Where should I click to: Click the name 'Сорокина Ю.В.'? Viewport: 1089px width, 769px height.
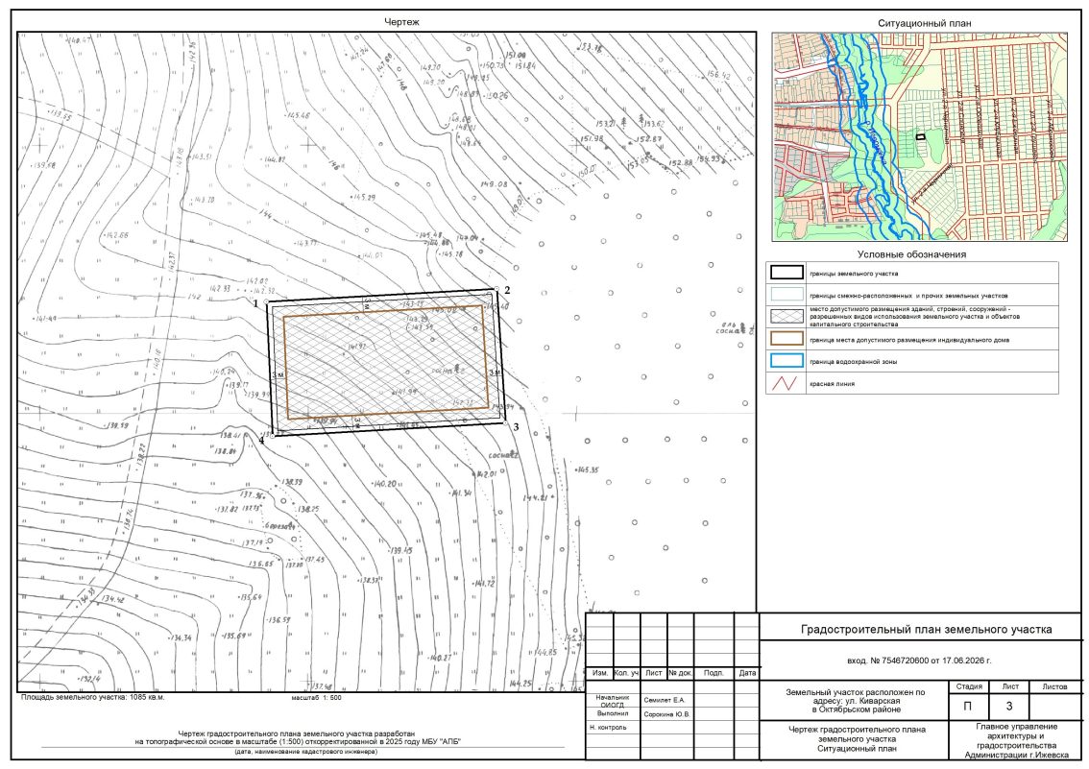(x=666, y=713)
